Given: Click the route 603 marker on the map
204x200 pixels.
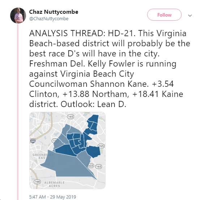Looking at the screenshot, I should (91, 166).
